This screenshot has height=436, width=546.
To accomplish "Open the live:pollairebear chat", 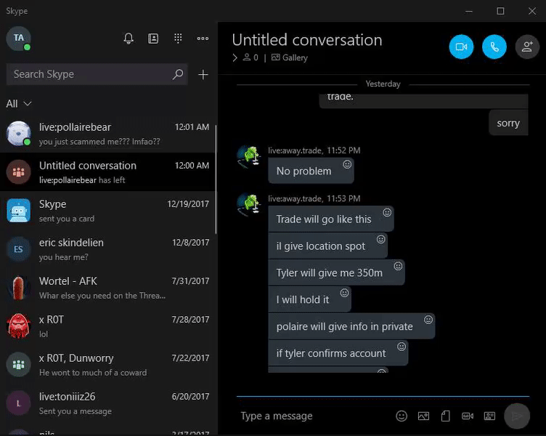I will click(108, 134).
